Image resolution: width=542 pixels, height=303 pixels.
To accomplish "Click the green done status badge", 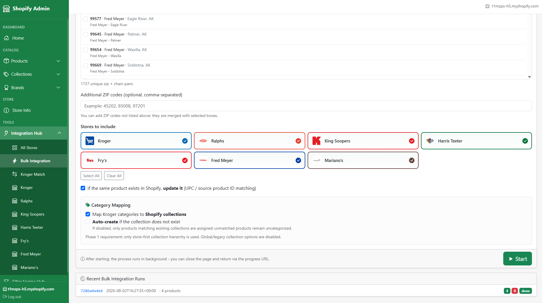I will pyautogui.click(x=526, y=291).
